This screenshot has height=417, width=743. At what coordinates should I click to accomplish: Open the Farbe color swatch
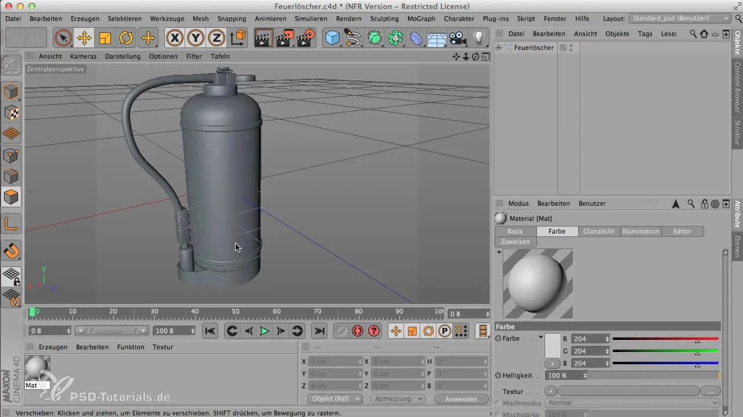(553, 345)
